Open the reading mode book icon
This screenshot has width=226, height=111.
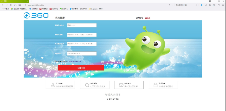(20, 5)
